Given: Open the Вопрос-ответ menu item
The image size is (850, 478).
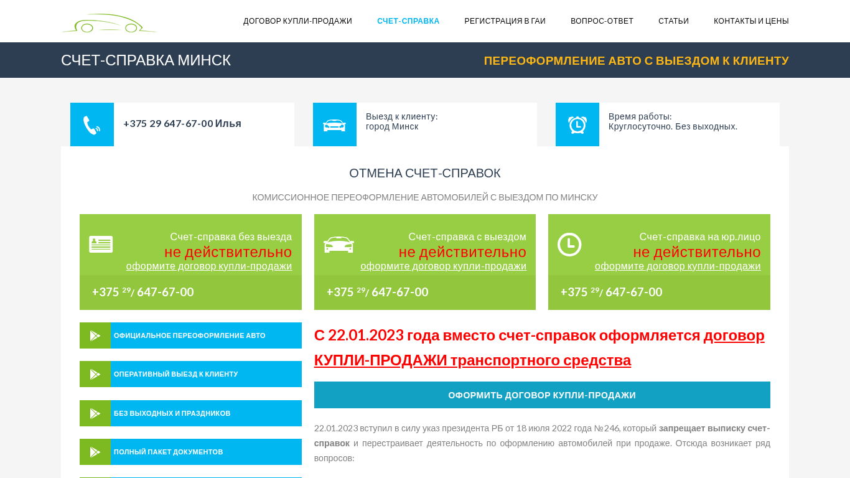Looking at the screenshot, I should pyautogui.click(x=602, y=21).
